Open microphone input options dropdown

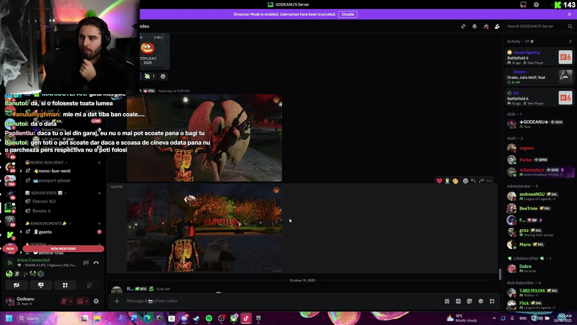(71, 301)
